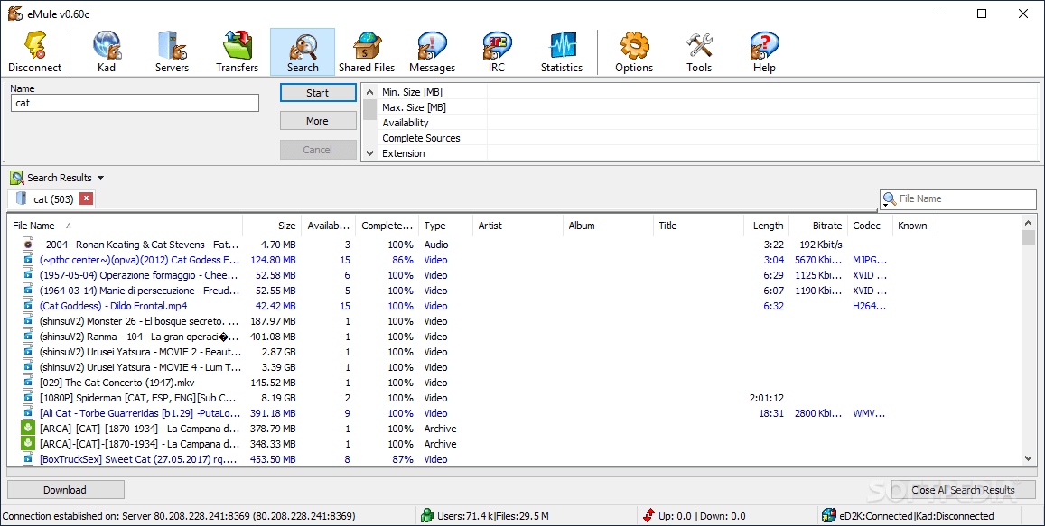
Task: Click the Complete Sources parameter row
Action: 708,138
